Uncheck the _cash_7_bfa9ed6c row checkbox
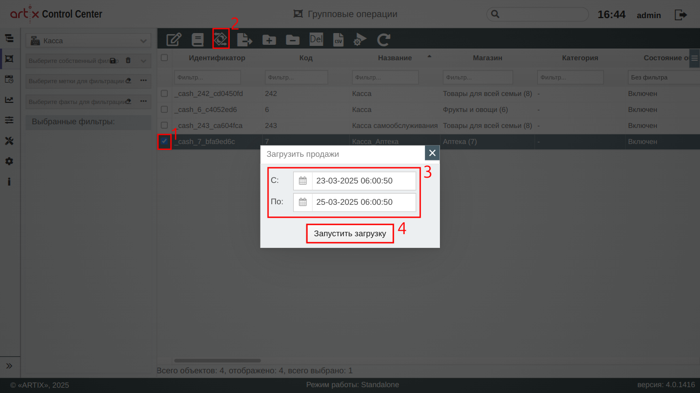Viewport: 700px width, 393px height. click(x=164, y=141)
